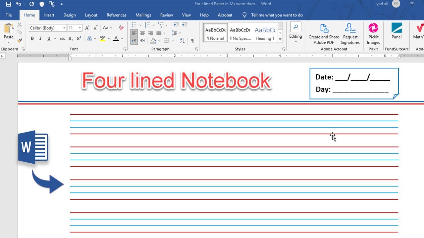Apply text effects with the glowing A
Image resolution: width=424 pixels, height=238 pixels.
point(89,39)
